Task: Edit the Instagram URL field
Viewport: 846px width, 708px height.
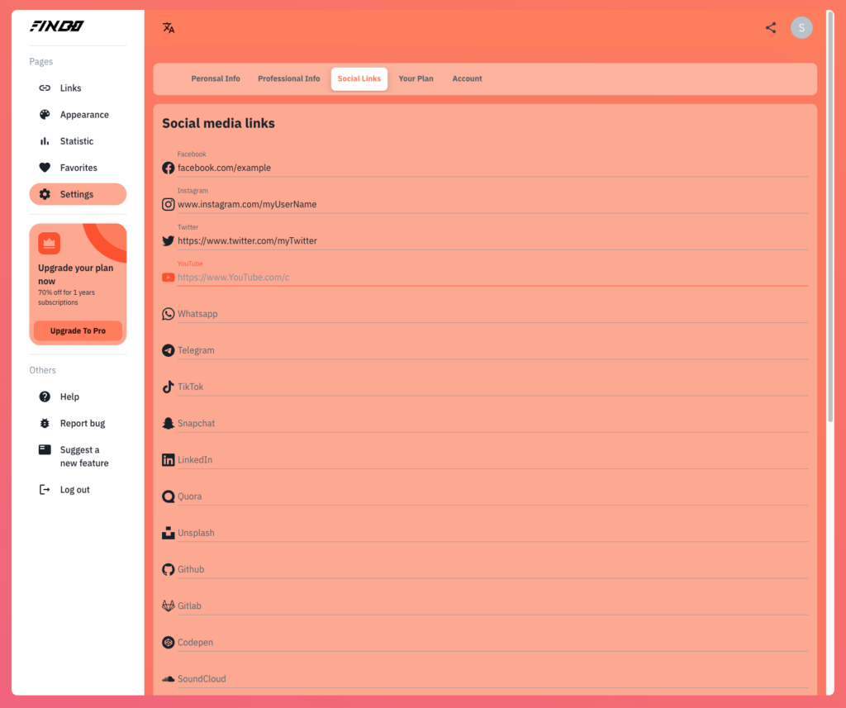Action: [492, 205]
